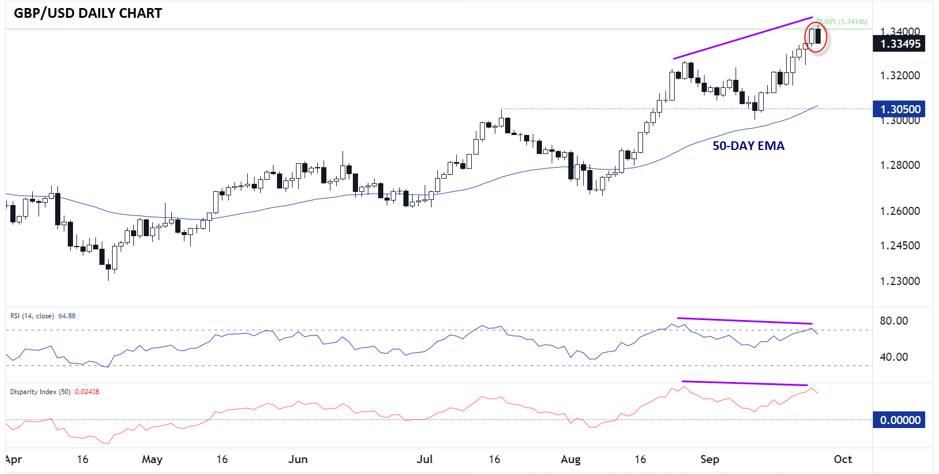Image resolution: width=939 pixels, height=474 pixels.
Task: Click the RSI 80.00 axis label
Action: tap(894, 321)
